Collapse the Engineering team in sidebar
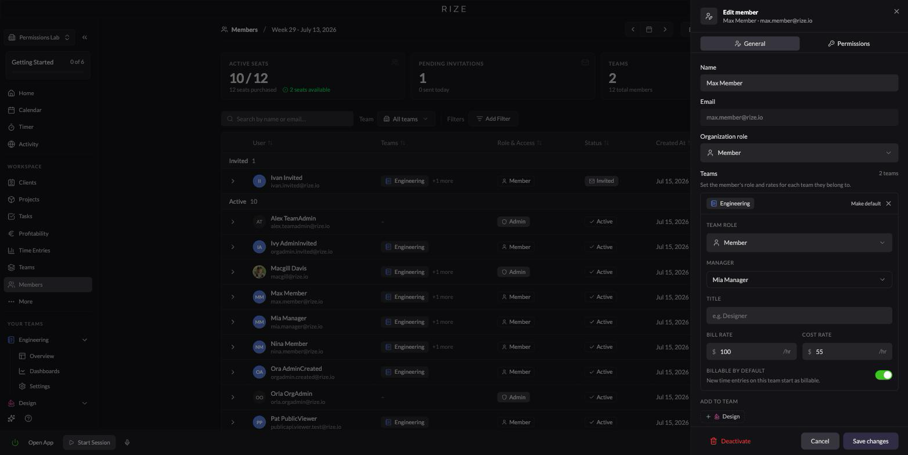 point(85,340)
